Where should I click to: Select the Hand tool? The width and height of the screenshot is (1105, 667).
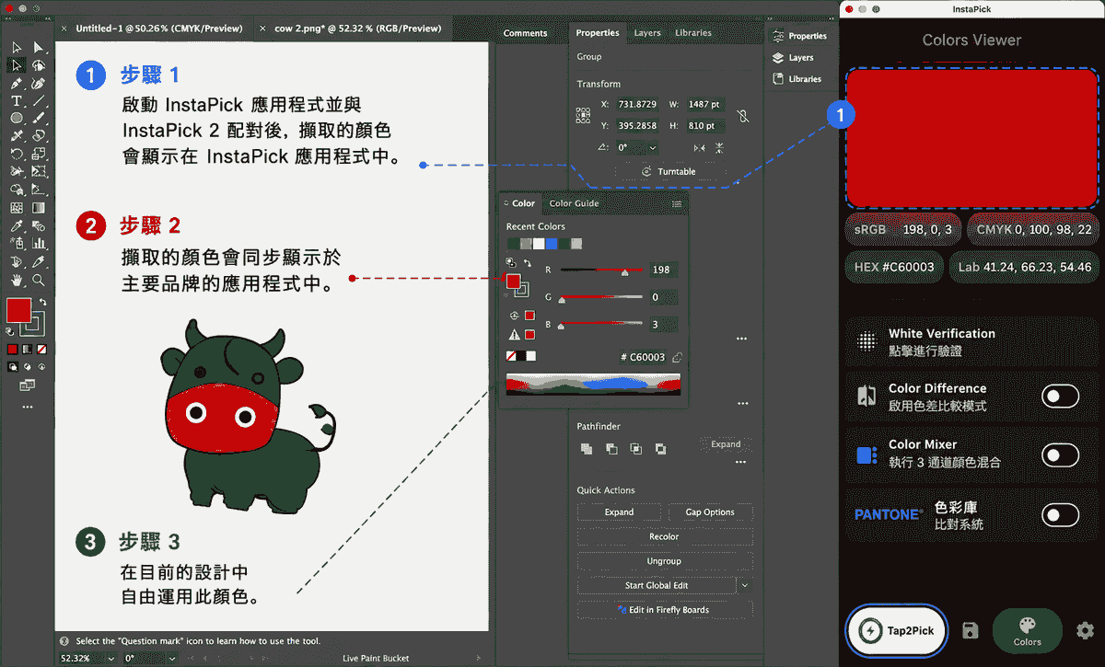(17, 280)
